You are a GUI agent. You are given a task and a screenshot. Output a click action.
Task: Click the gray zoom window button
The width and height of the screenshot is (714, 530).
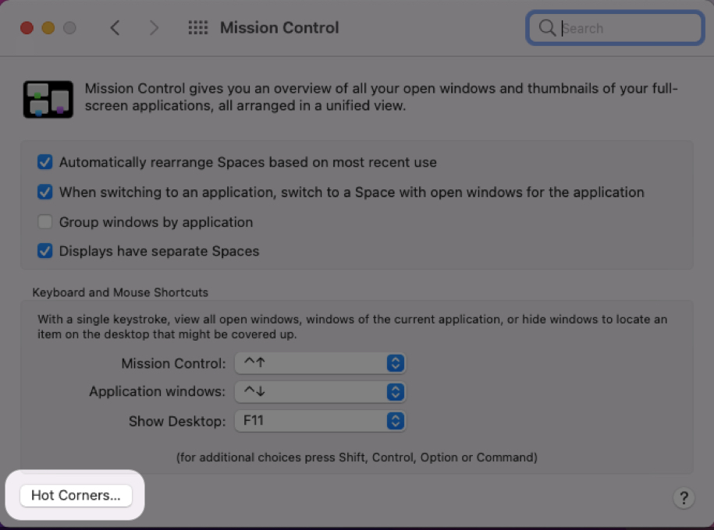tap(69, 28)
